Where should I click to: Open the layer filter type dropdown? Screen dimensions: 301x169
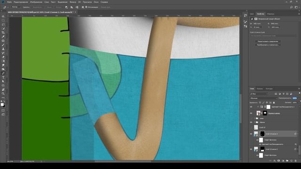(x=259, y=94)
